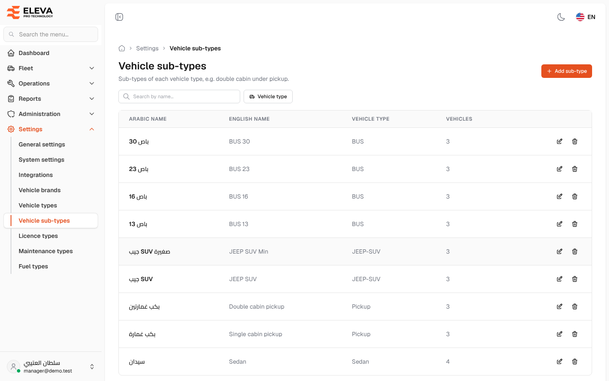The width and height of the screenshot is (609, 381).
Task: Click the home breadcrumb icon
Action: pos(122,48)
